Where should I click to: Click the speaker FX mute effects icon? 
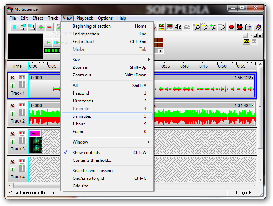(178, 27)
